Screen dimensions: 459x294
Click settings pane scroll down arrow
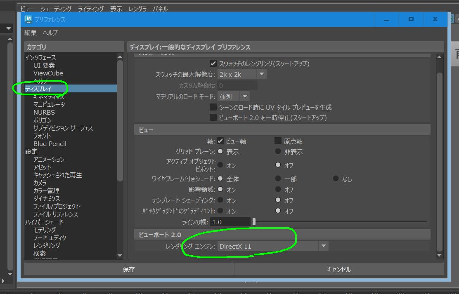click(439, 255)
